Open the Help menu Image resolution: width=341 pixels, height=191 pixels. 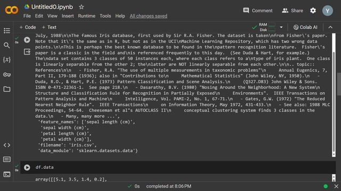120,16
